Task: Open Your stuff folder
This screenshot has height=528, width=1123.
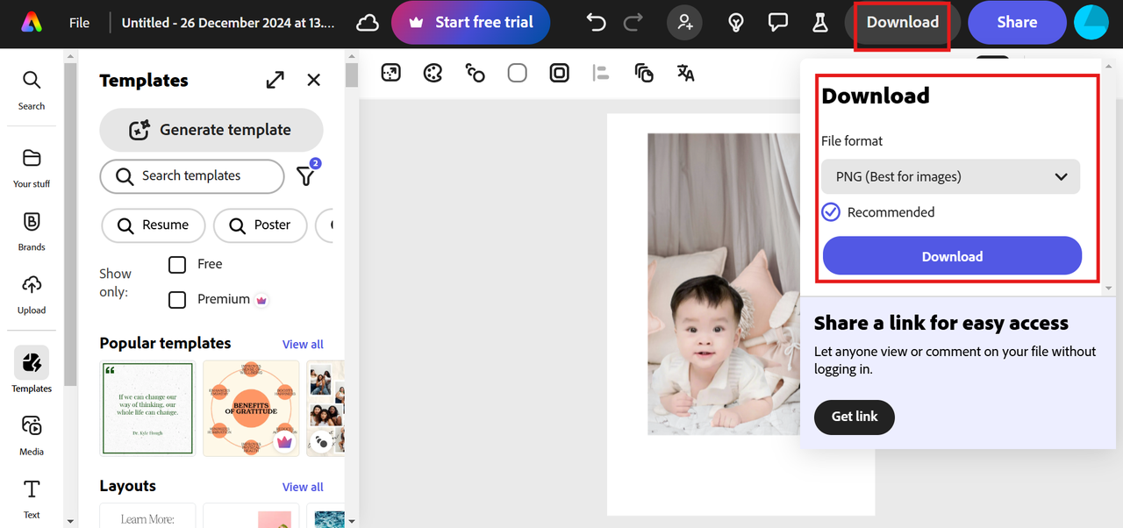Action: pos(32,168)
